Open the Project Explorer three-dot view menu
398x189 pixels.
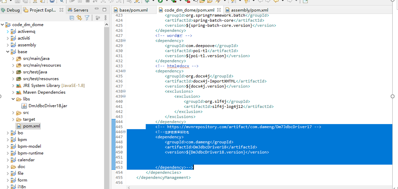click(x=106, y=18)
